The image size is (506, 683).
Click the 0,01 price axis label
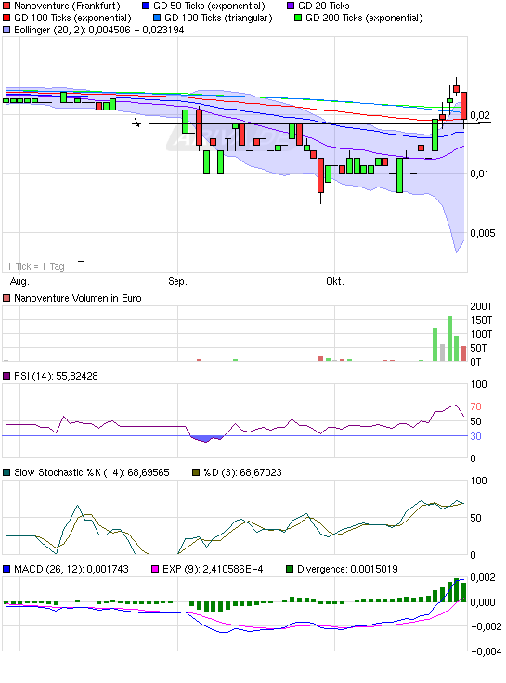coord(480,174)
